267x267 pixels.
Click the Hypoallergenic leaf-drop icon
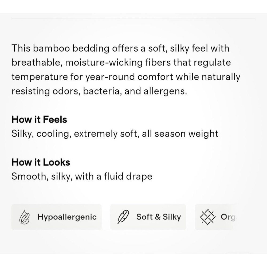coord(24,217)
